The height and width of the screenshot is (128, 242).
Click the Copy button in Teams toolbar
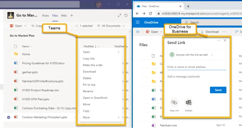(37, 26)
